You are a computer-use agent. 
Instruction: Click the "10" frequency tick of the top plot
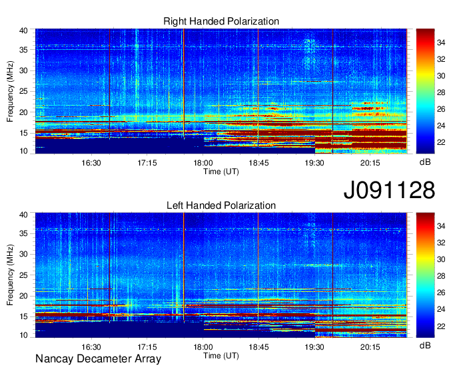[x=23, y=151]
